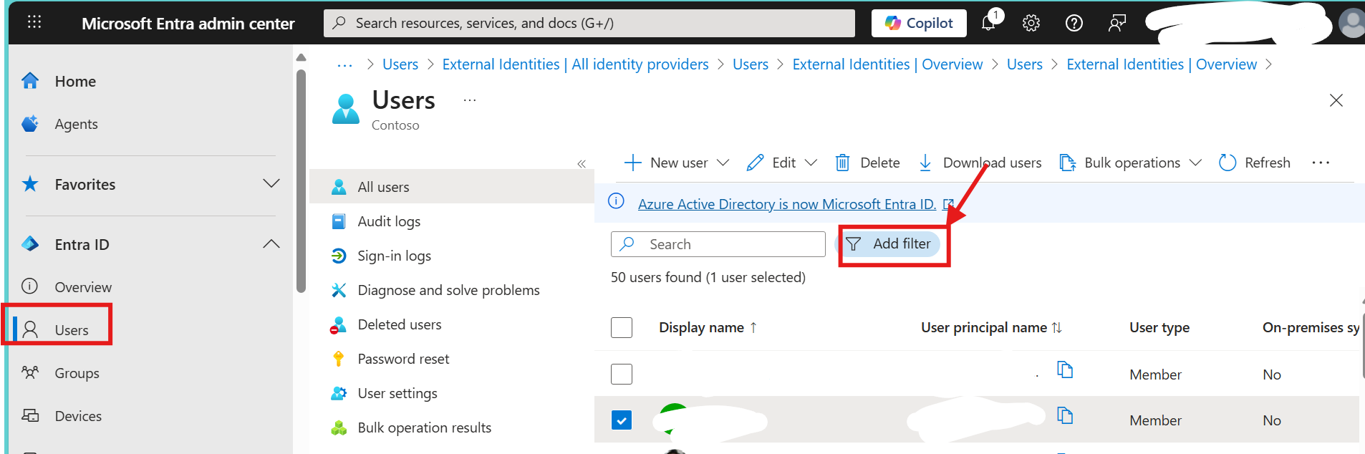The image size is (1365, 454).
Task: Open External Identities All identity providers breadcrumb
Action: click(x=575, y=64)
